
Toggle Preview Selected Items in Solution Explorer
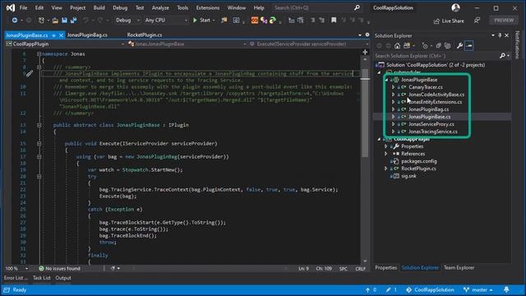coord(469,46)
